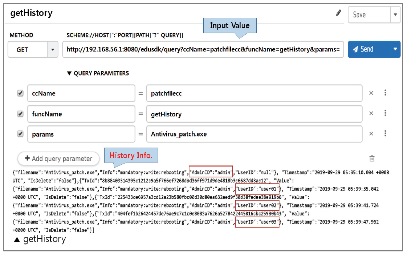Expand the Save dropdown arrow
407x255 pixels.
tap(395, 15)
